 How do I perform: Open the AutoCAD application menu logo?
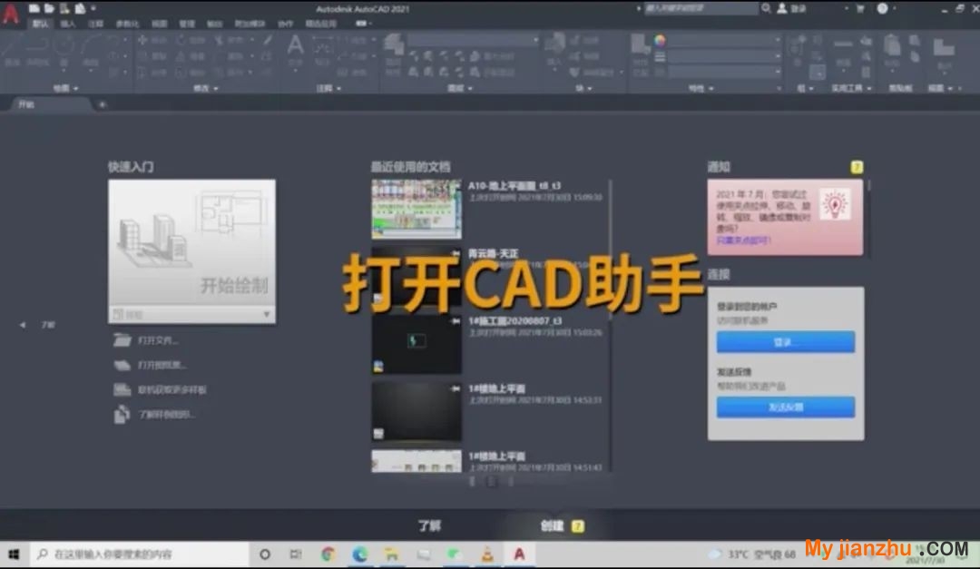11,13
